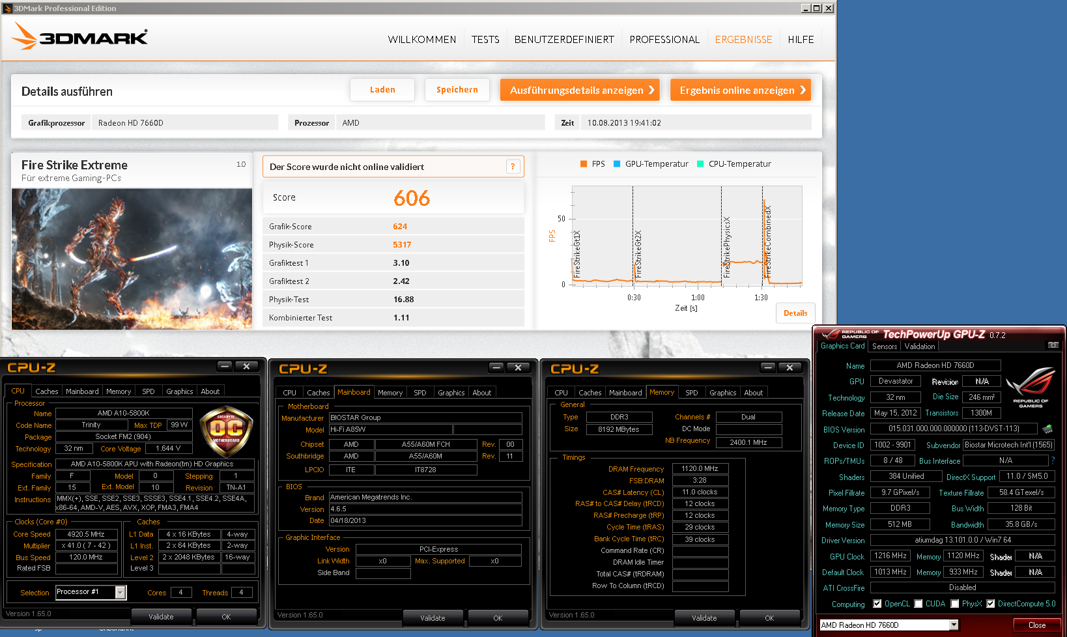Click the BIOS save chip icon in GPU-Z
Viewport: 1067px width, 637px height.
[1047, 429]
